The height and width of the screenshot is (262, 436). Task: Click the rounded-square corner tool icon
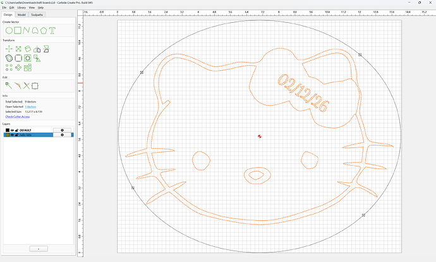click(18, 58)
